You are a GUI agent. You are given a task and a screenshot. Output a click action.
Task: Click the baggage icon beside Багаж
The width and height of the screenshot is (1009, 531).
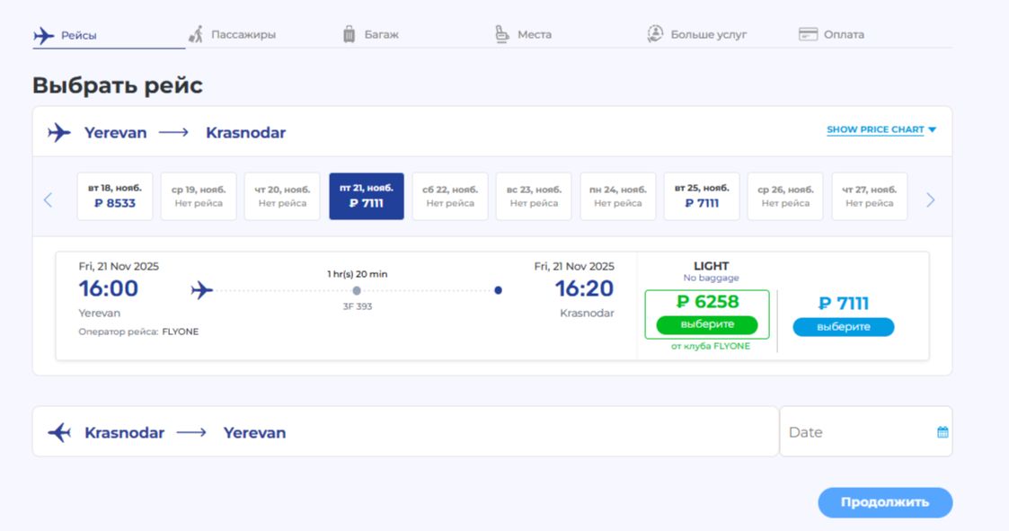[349, 32]
